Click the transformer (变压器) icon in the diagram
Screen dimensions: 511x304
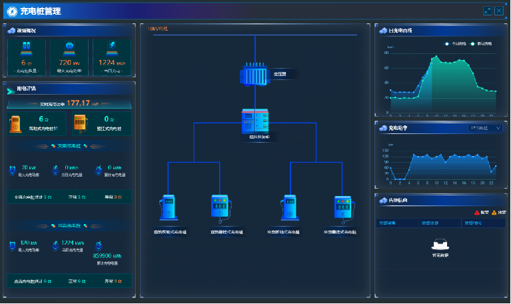(255, 74)
